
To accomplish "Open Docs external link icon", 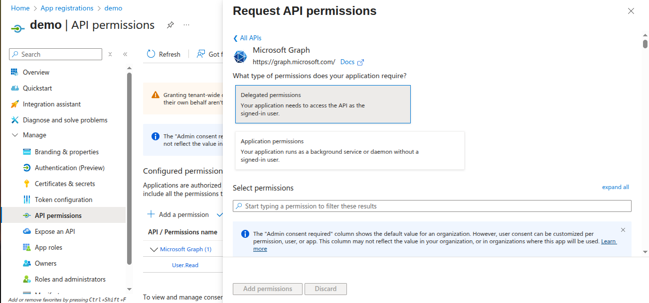I will point(361,62).
